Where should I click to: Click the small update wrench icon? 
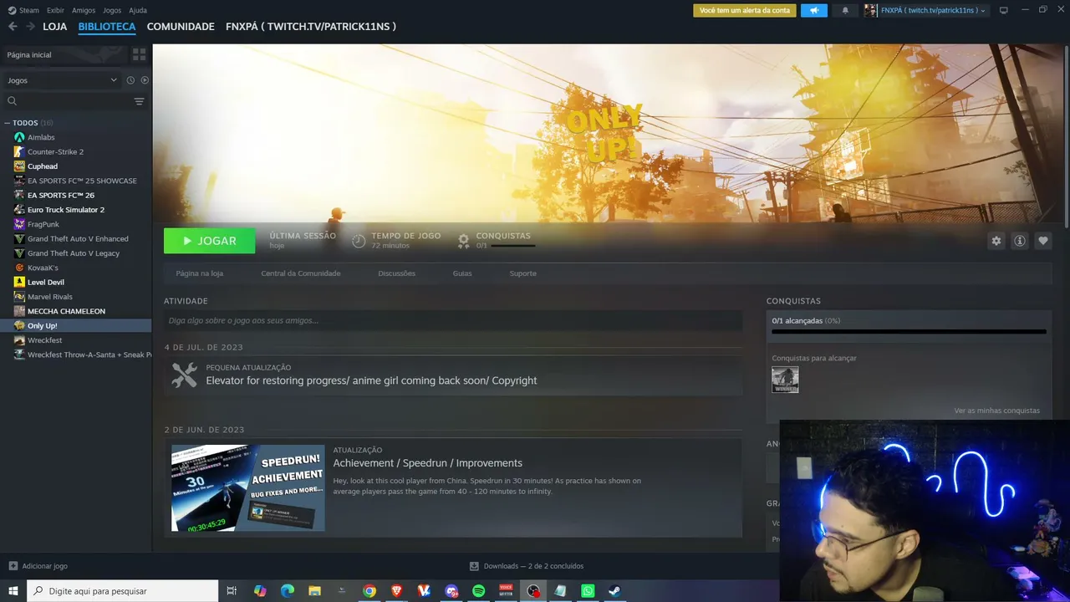point(184,375)
